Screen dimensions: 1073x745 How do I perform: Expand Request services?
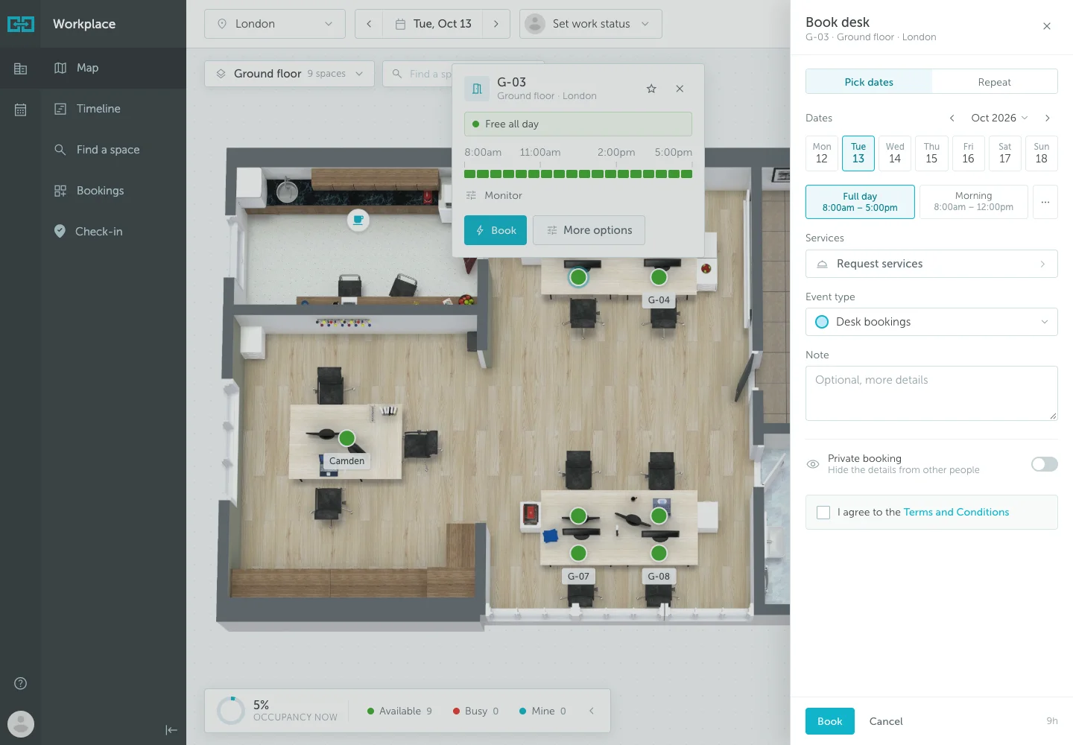931,264
